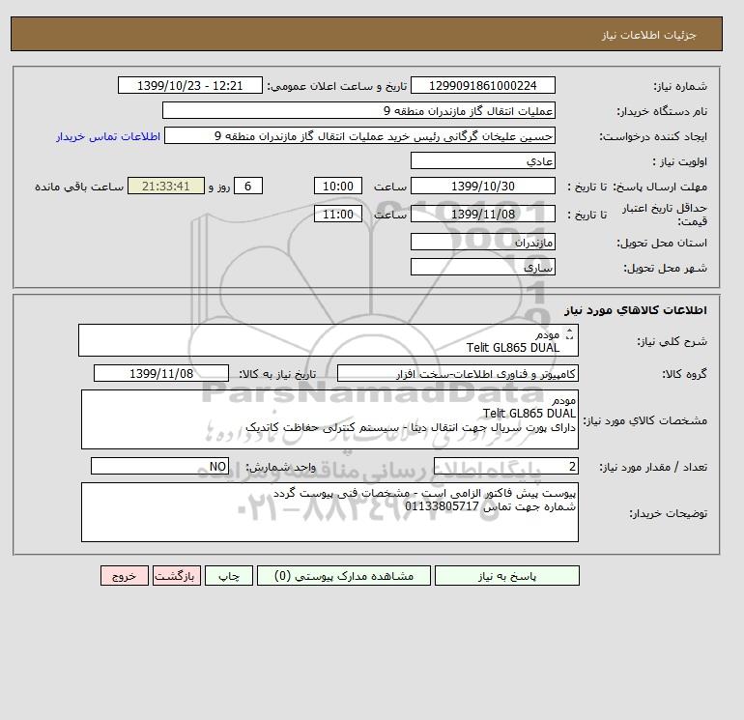Viewport: 744px width, 720px height.
Task: Click the request creator name field
Action: [x=359, y=135]
